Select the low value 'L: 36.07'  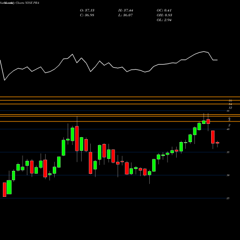[125, 15]
